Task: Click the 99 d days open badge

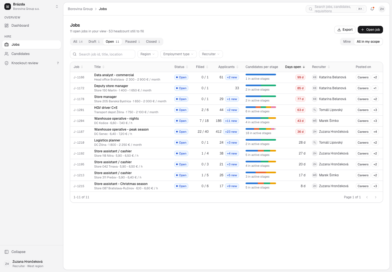Action: pyautogui.click(x=301, y=77)
